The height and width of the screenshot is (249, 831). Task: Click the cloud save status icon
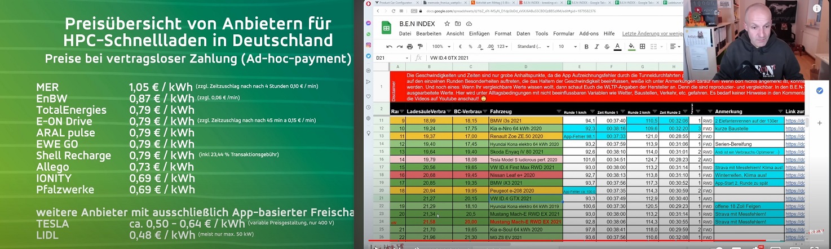(469, 24)
